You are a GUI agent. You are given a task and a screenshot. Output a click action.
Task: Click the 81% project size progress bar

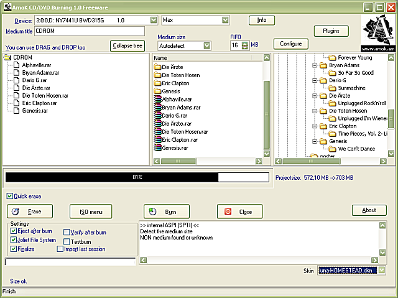(137, 177)
